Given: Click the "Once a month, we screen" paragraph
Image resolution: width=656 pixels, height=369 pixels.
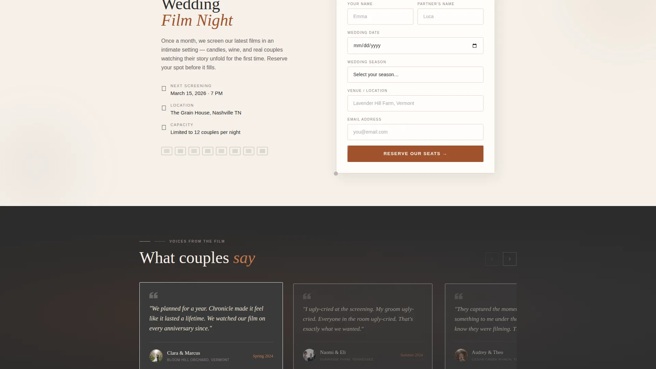Looking at the screenshot, I should pyautogui.click(x=224, y=54).
